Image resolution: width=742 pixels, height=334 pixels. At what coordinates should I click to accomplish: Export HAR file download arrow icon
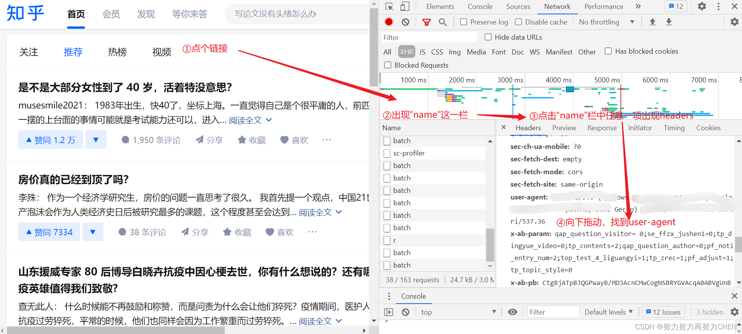pos(669,22)
